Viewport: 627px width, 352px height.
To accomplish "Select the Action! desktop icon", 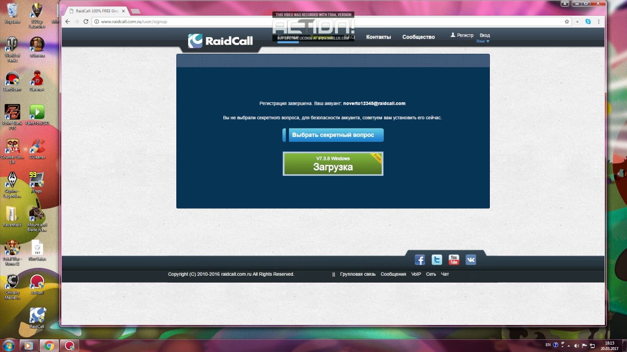I will 37,284.
